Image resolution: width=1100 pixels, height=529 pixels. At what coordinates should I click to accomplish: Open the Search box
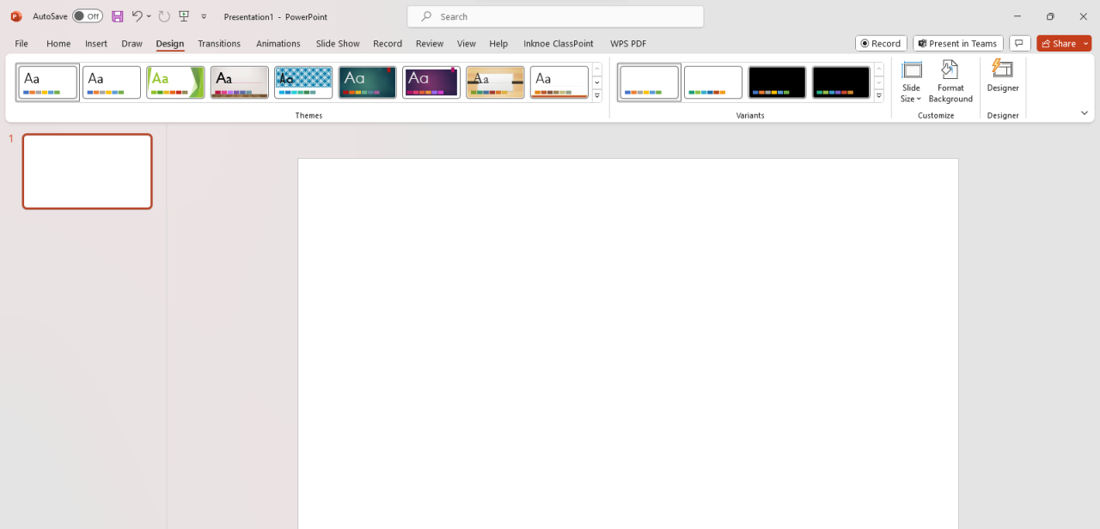point(554,15)
